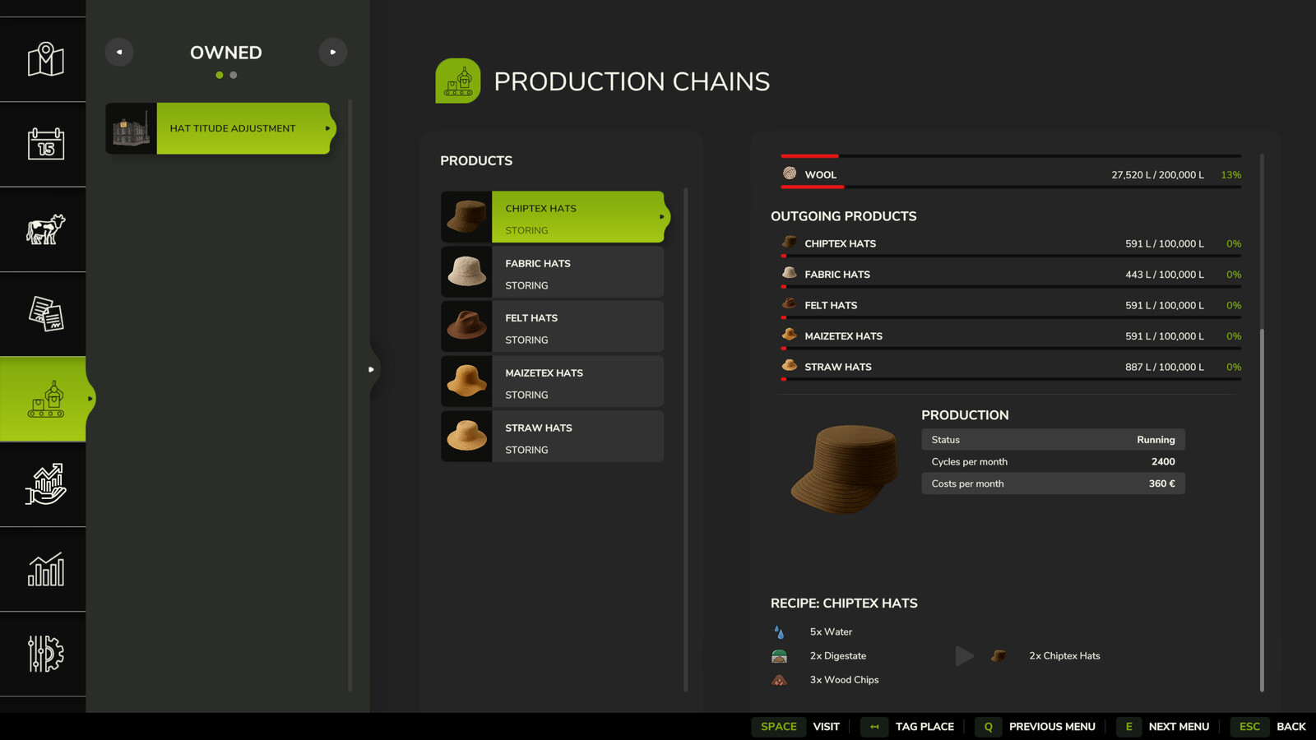Go to previous owned category arrow
The height and width of the screenshot is (740, 1316).
(x=119, y=53)
